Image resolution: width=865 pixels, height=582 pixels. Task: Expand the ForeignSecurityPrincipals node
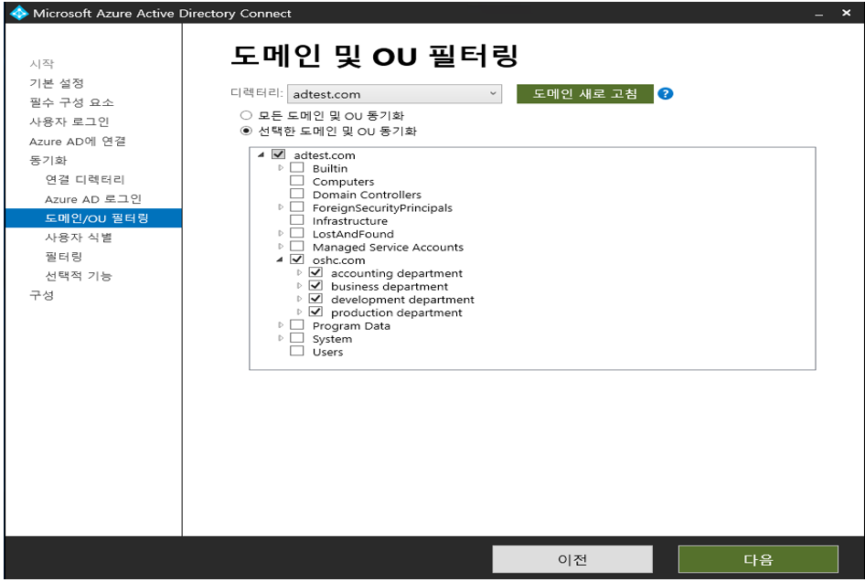(x=281, y=207)
